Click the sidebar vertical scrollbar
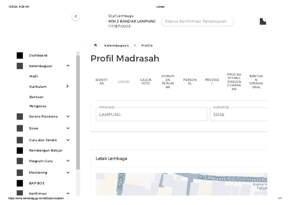This screenshot has height=205, width=290. pos(78,113)
